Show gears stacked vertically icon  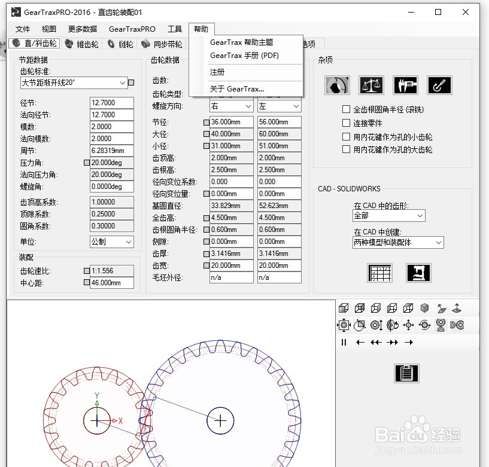coord(441,325)
